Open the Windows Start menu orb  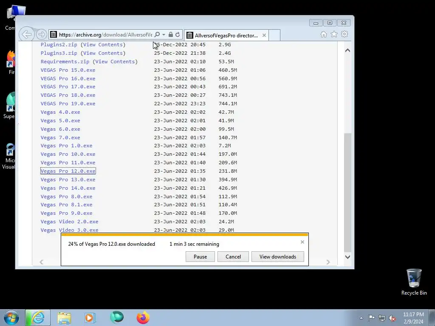11,318
